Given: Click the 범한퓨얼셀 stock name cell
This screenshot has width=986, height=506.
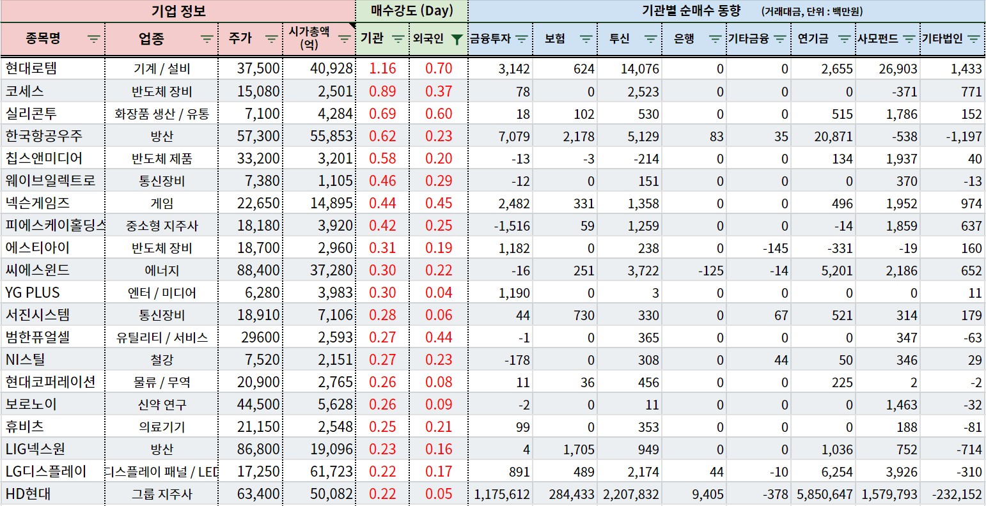Looking at the screenshot, I should [52, 337].
